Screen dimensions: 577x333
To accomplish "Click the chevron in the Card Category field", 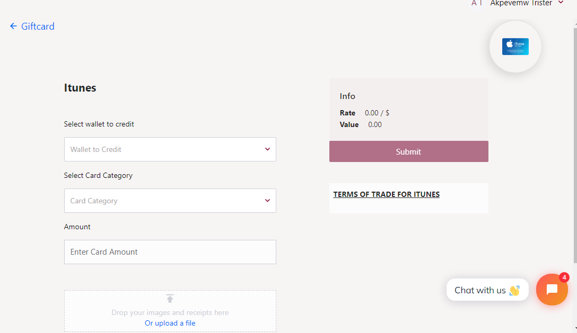I will (267, 201).
